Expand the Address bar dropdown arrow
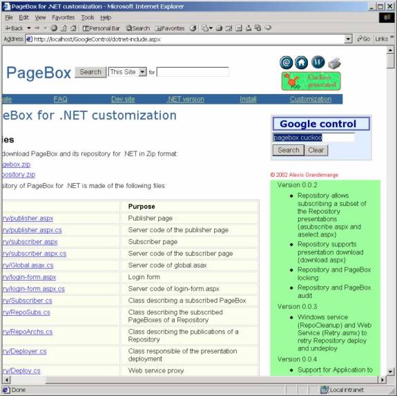Screen dimensions: 397x396 (349, 39)
